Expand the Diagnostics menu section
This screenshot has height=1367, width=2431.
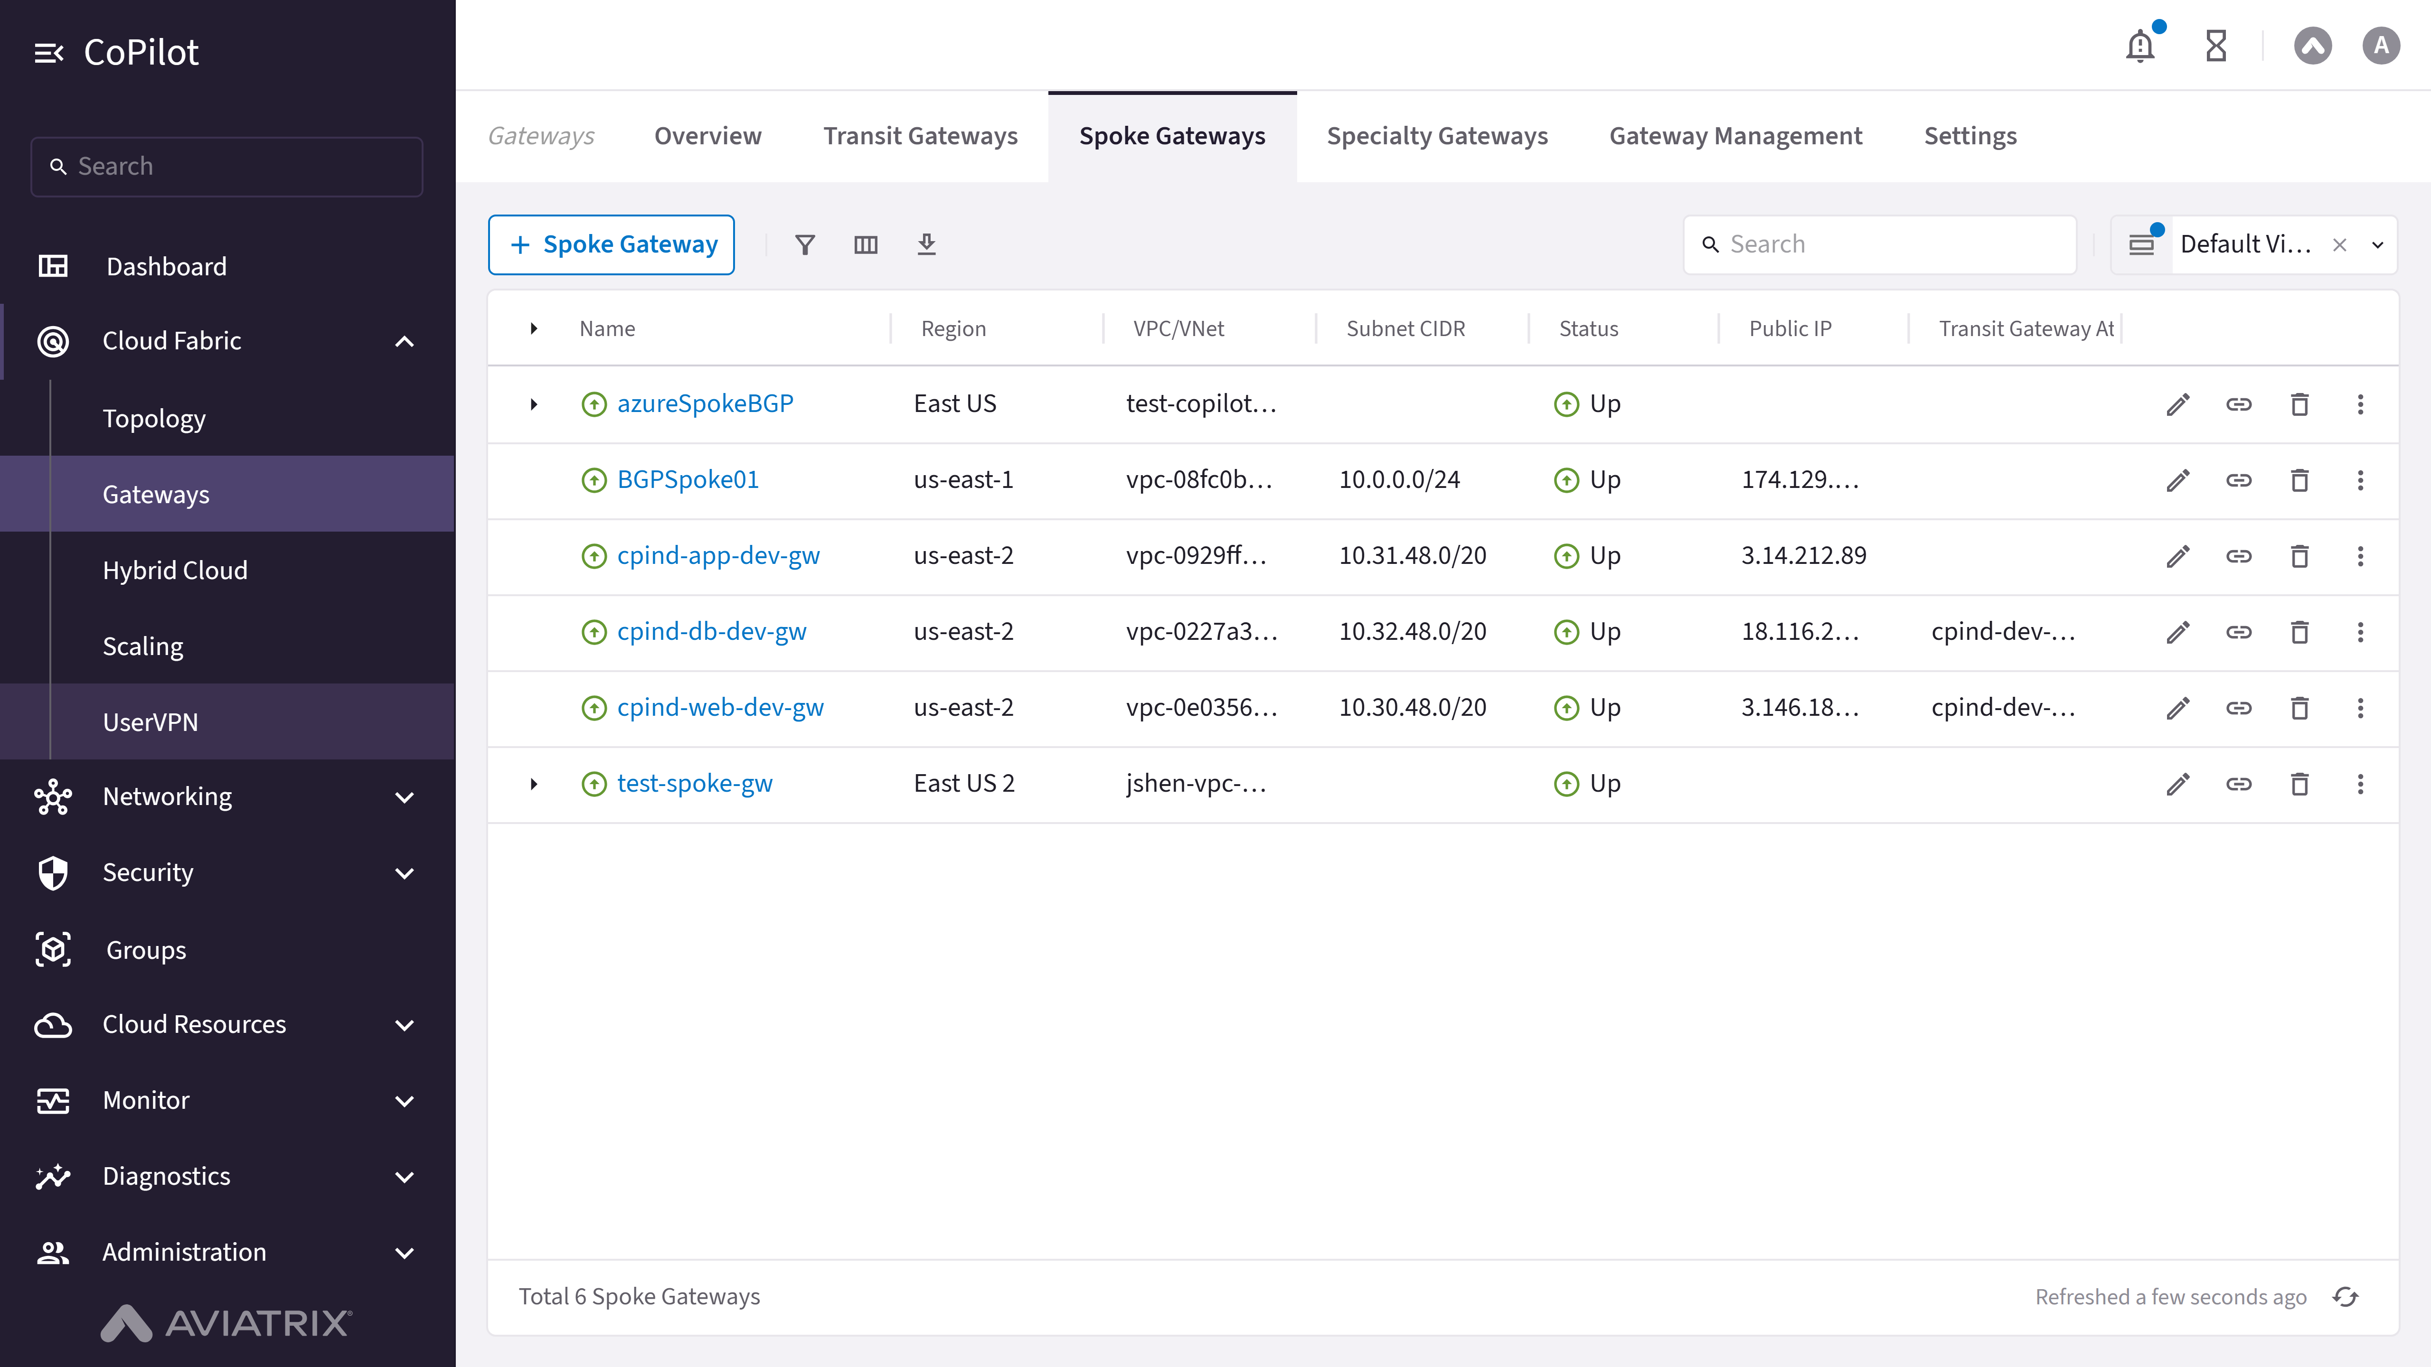tap(405, 1177)
